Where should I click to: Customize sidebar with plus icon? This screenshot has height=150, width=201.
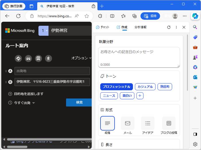click(x=195, y=98)
